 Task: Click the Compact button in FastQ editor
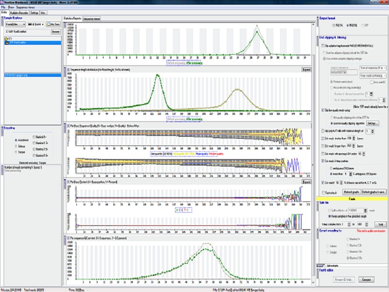366,279
